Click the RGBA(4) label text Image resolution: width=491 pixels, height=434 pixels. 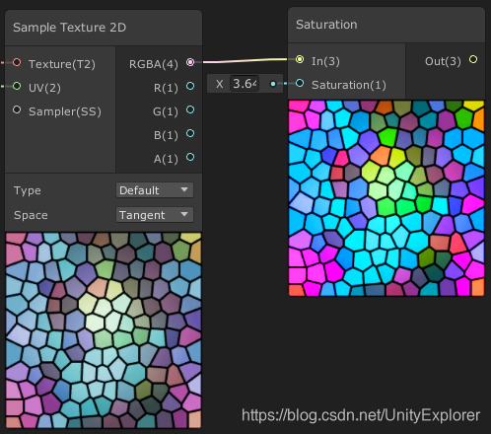pos(154,64)
